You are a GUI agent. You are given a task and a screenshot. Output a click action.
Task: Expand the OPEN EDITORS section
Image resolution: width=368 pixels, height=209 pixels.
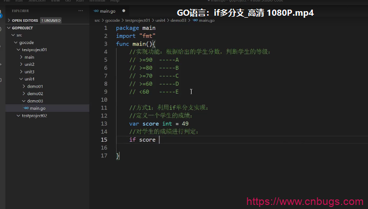pos(8,20)
